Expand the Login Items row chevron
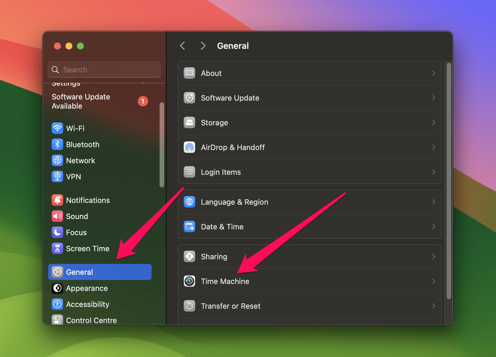The width and height of the screenshot is (496, 357). [x=433, y=172]
